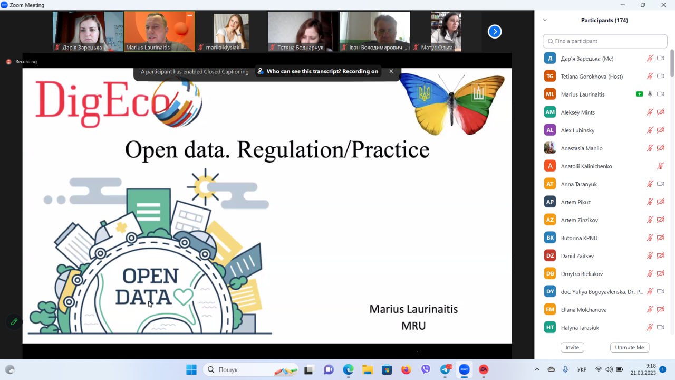Click the participant name Butorina KPNU
Screen dimensions: 675x380
[580, 237]
